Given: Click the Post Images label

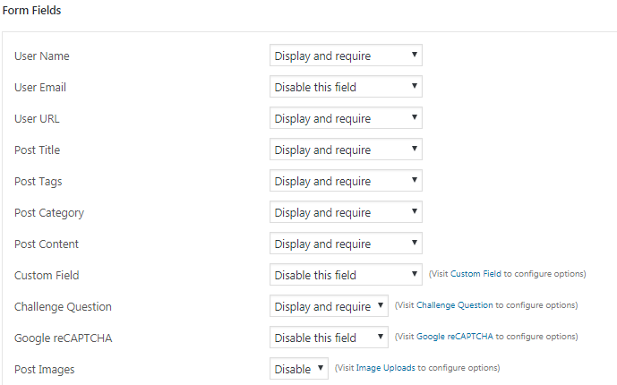Looking at the screenshot, I should [x=45, y=370].
